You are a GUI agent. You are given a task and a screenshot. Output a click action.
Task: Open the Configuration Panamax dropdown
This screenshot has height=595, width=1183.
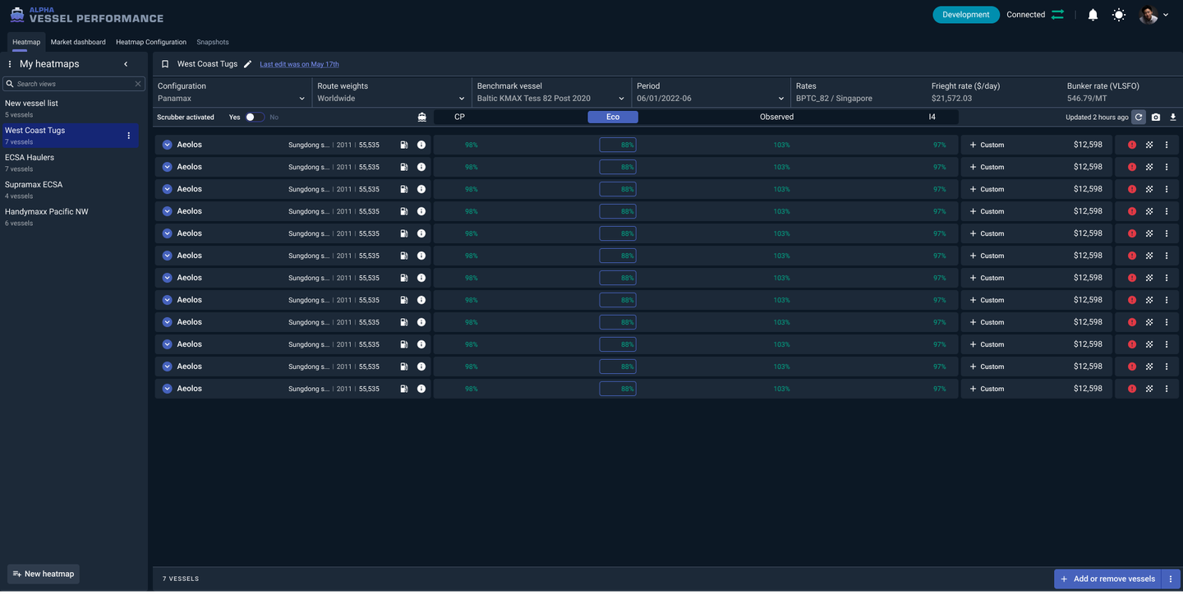point(232,92)
